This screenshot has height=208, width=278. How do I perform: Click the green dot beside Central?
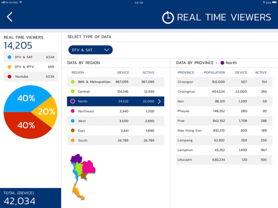tap(73, 91)
